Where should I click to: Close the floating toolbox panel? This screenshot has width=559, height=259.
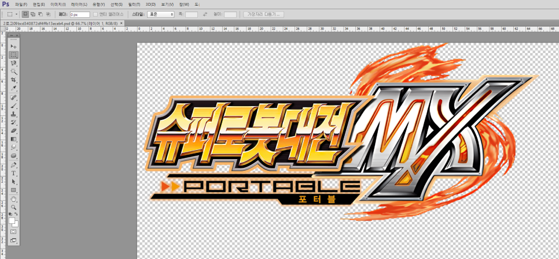(17, 36)
